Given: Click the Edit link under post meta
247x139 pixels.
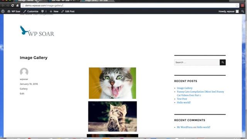Looking at the screenshot, I should pos(22,93).
